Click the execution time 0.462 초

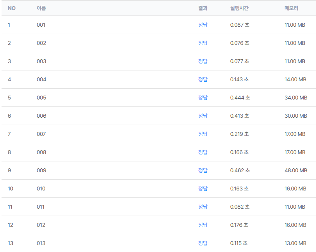coord(240,170)
